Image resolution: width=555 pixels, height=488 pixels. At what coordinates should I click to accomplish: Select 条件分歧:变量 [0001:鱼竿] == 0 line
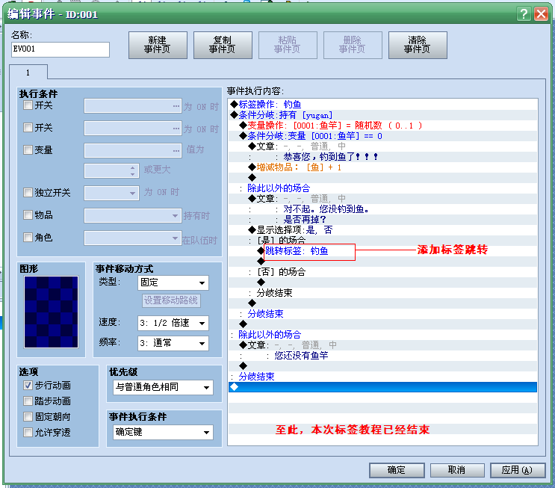click(x=382, y=136)
